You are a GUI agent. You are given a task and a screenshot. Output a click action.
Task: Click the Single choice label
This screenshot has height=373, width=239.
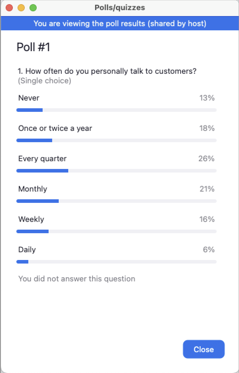click(x=44, y=81)
